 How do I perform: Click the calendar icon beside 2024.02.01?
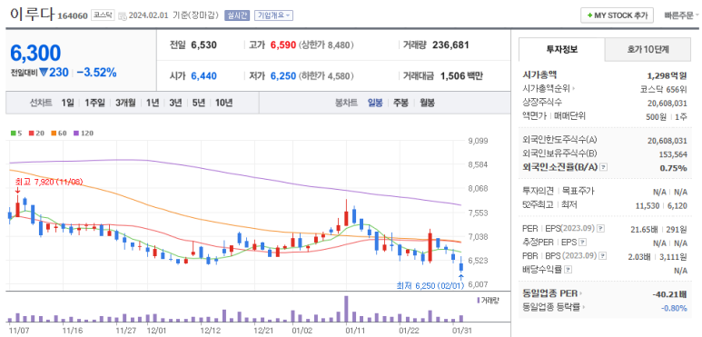[123, 15]
